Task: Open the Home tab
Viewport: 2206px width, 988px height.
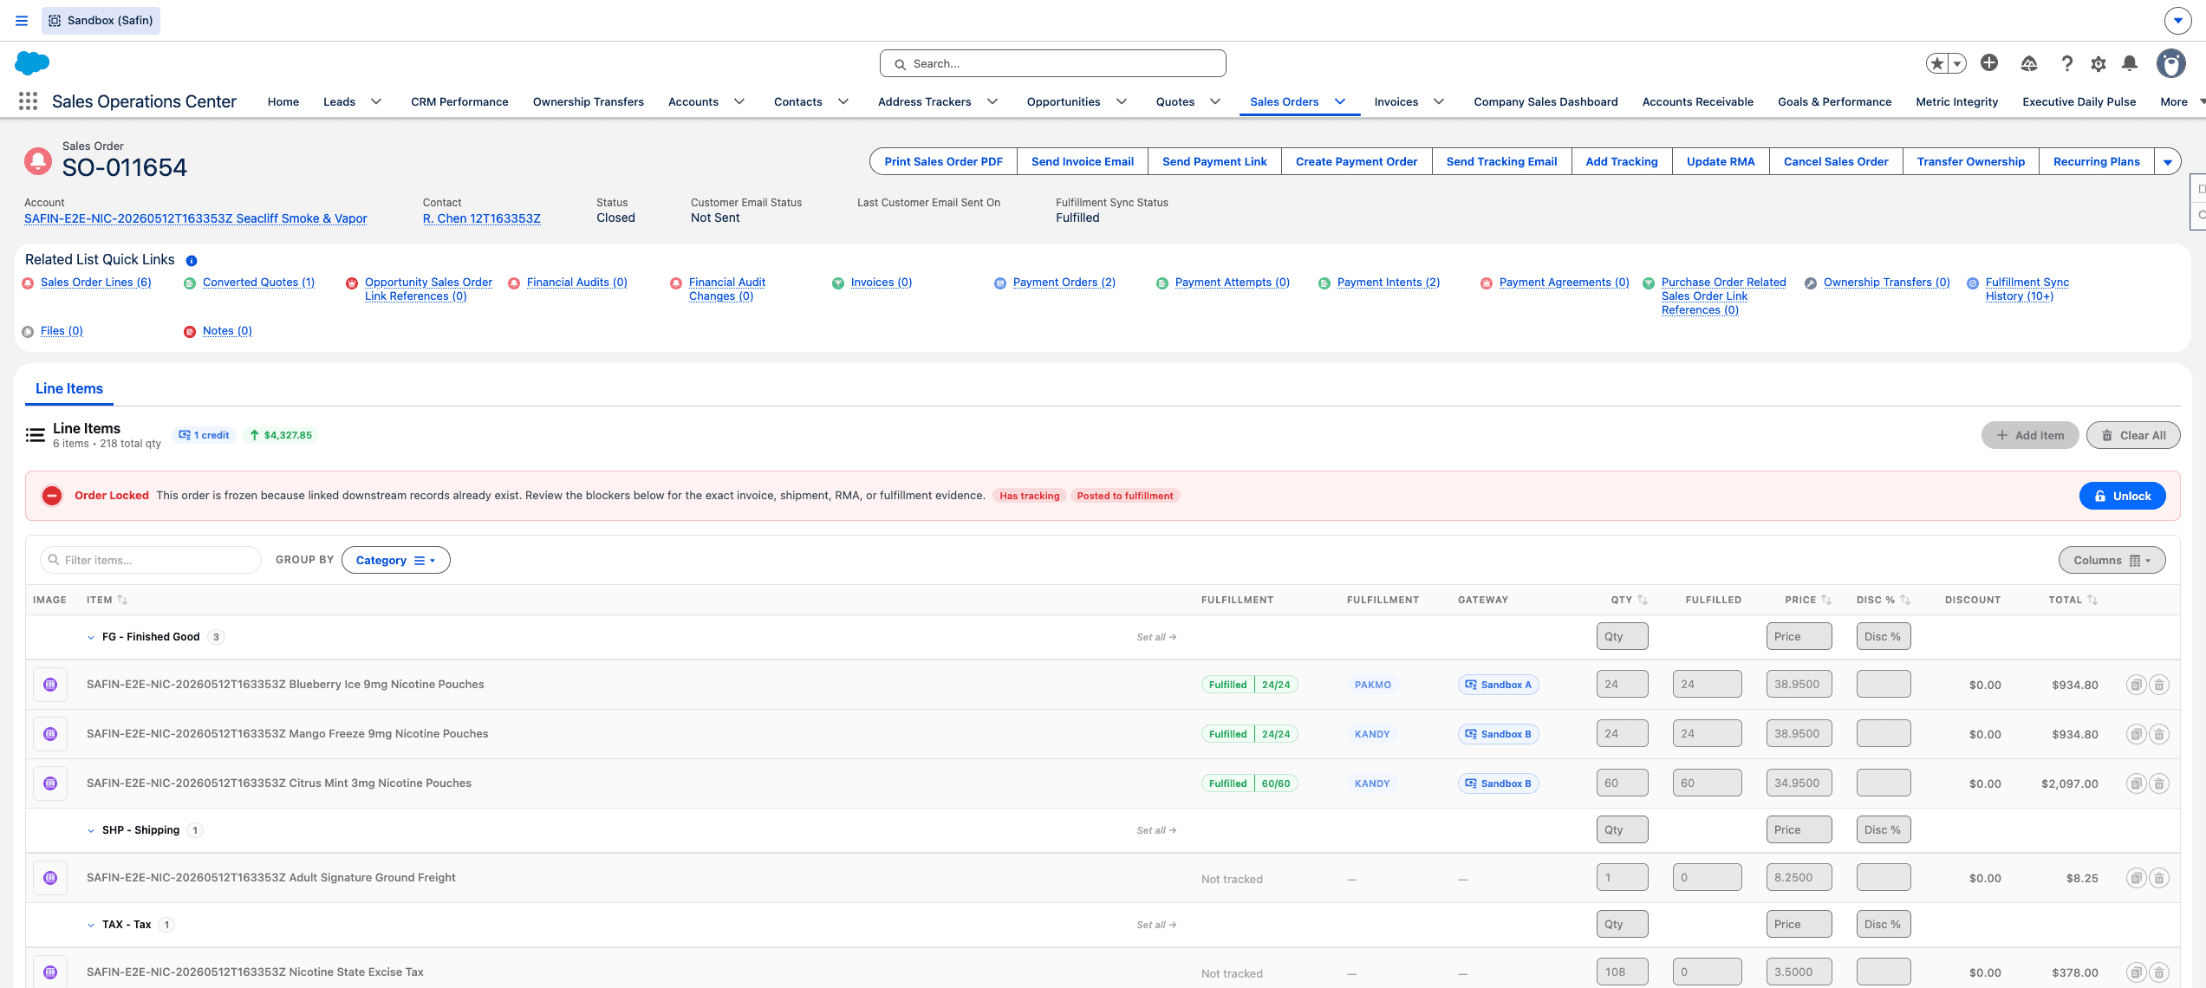Action: [283, 101]
